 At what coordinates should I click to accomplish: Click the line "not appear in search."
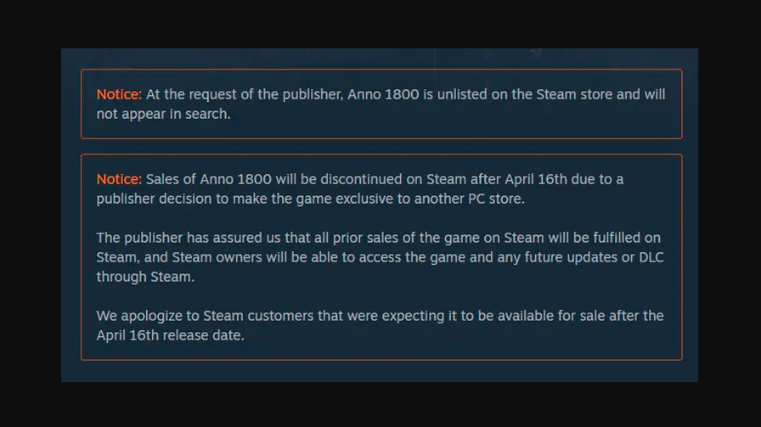(163, 114)
